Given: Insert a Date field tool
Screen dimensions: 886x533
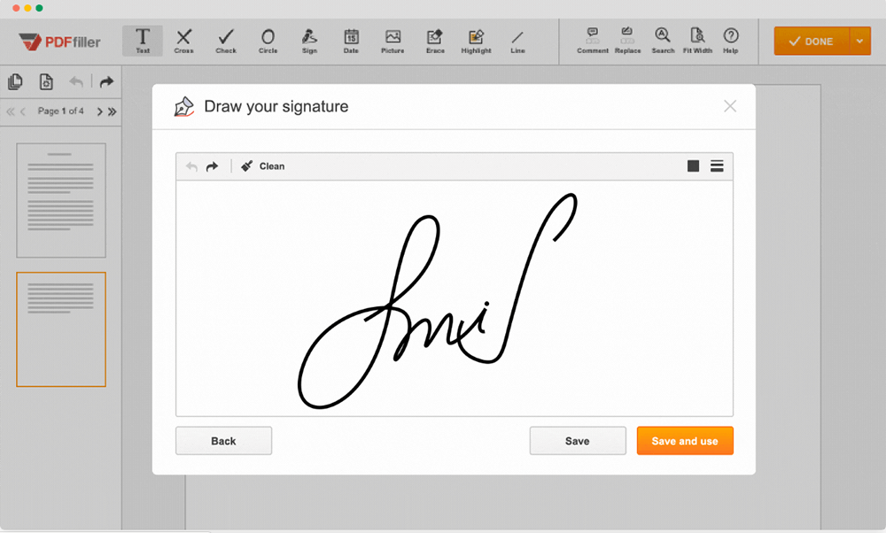Looking at the screenshot, I should [x=351, y=41].
